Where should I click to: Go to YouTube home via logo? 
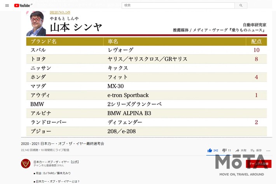[x=23, y=5]
